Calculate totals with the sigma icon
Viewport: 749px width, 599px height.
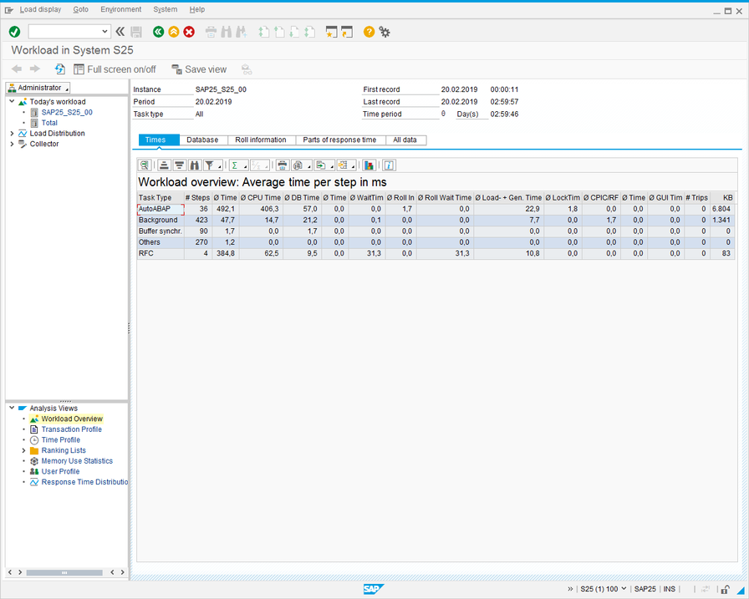(235, 165)
